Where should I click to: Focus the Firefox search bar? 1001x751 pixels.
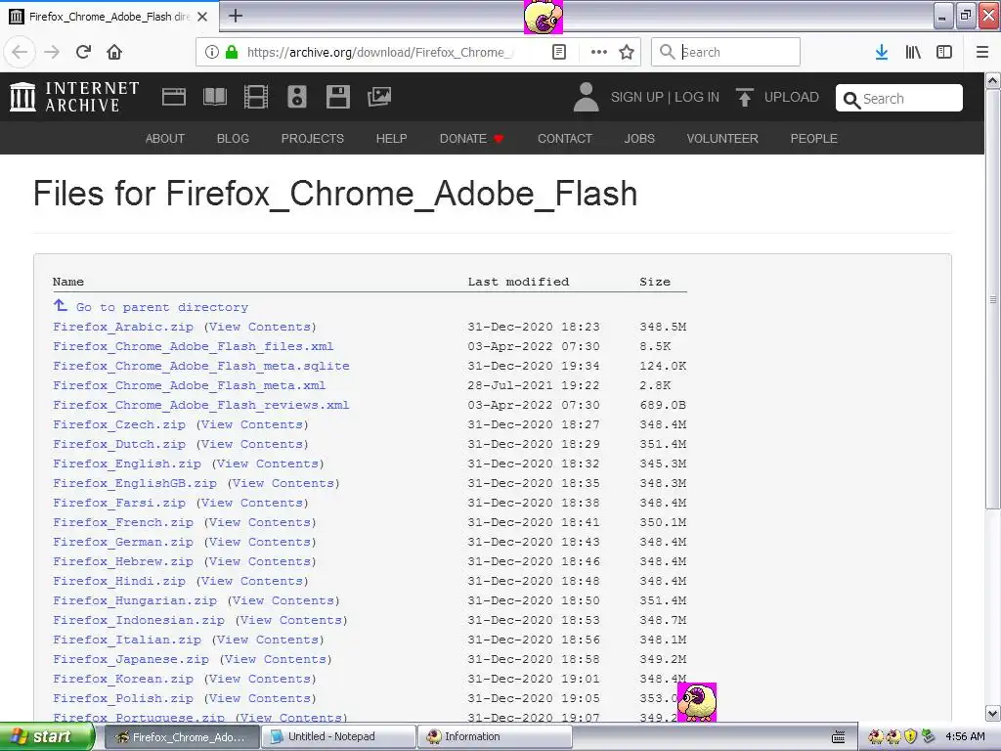click(725, 52)
